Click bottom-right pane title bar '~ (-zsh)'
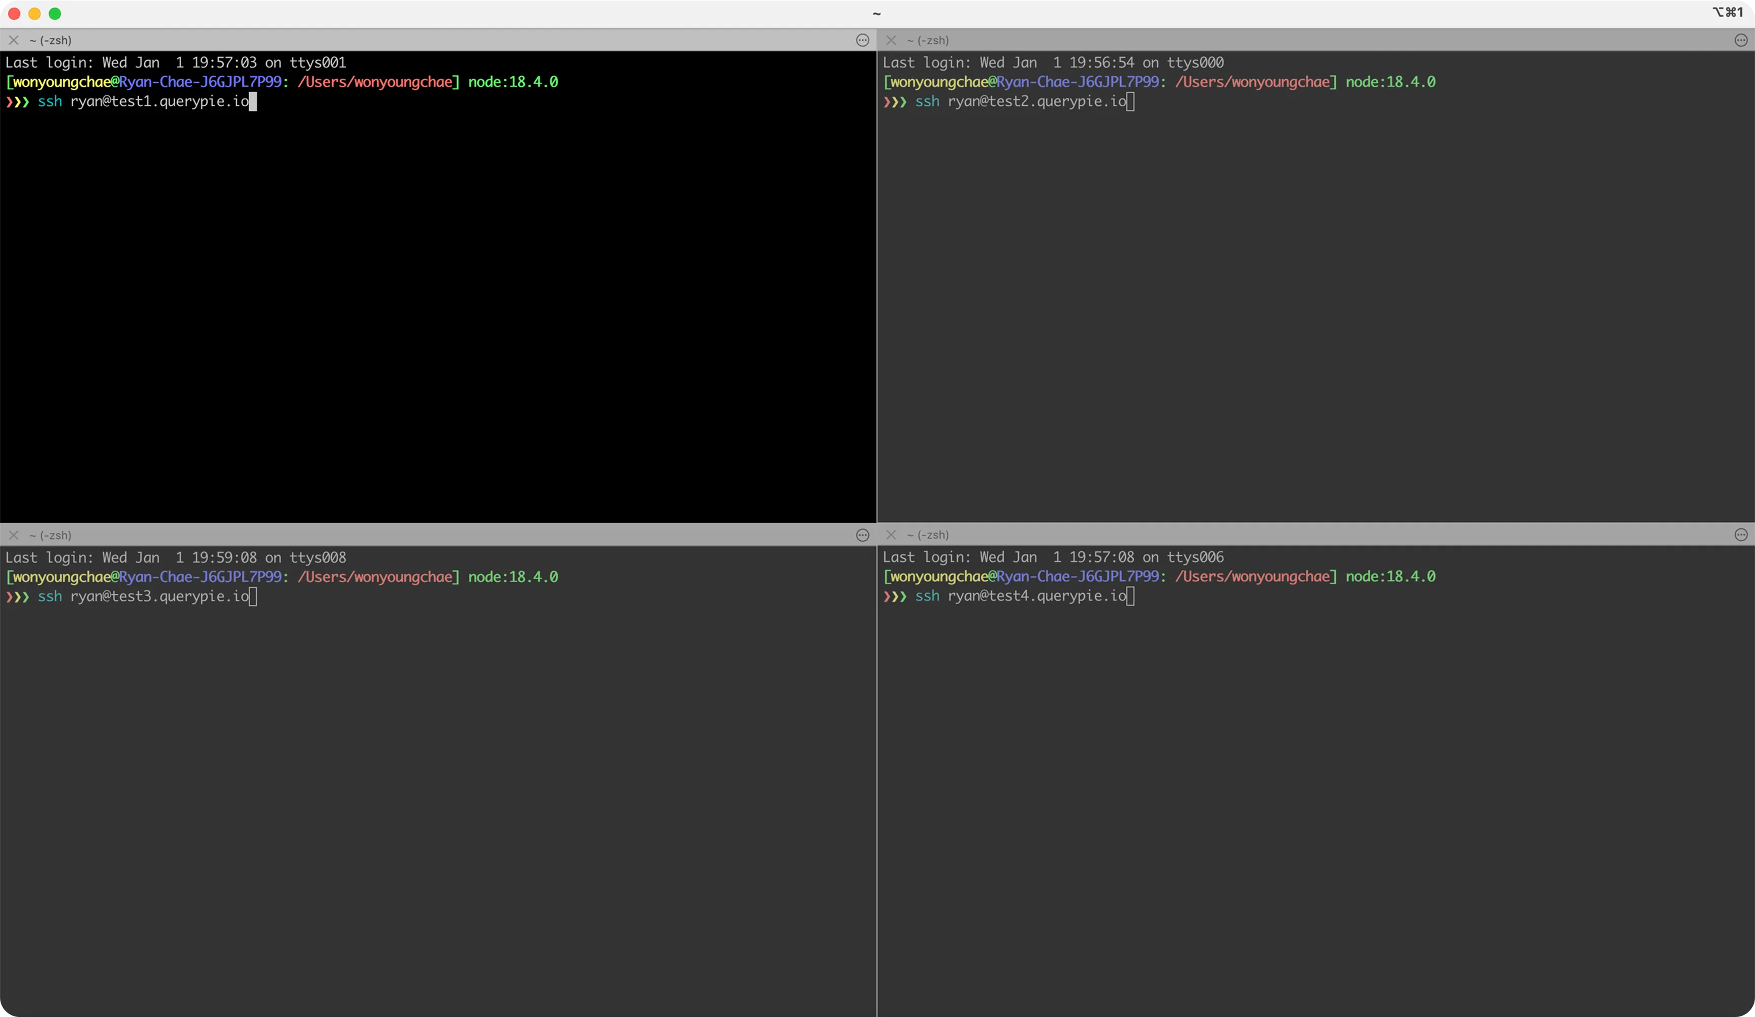This screenshot has height=1017, width=1755. (928, 535)
